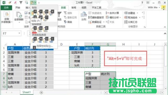This screenshot has height=95, width=168.
Task: Click the Excel logo icon in title bar
Action: 4,2
